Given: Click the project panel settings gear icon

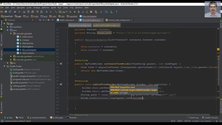Looking at the screenshot, I should [x=49, y=20].
